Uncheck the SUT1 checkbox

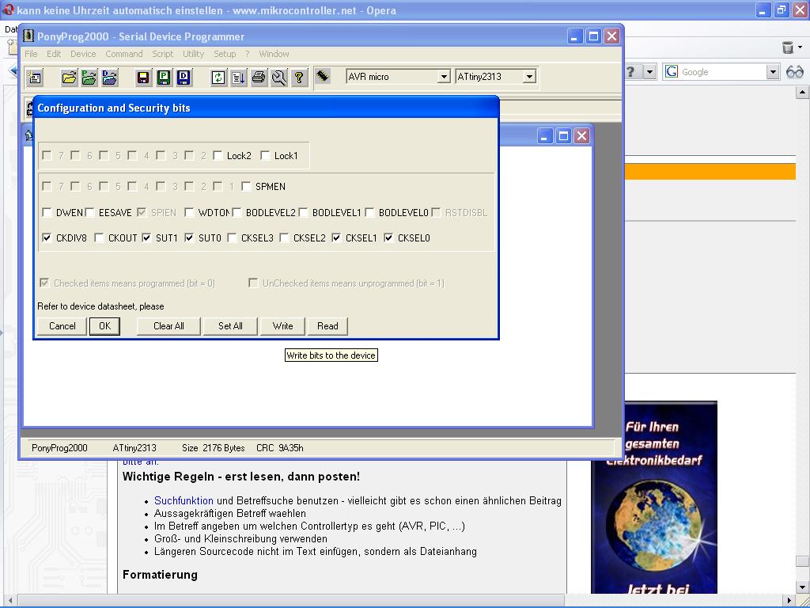click(x=146, y=237)
